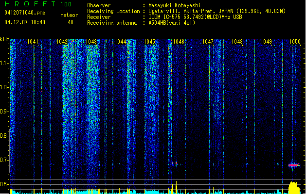Screen dimensions: 306x194
Task: Click the meteor label
Action: pos(69,15)
